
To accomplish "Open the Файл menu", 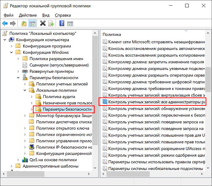I will (x=8, y=15).
